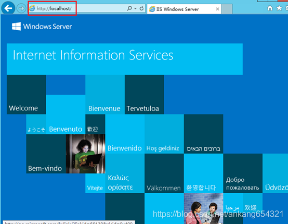Open the address bar dropdown arrow

tap(135, 8)
